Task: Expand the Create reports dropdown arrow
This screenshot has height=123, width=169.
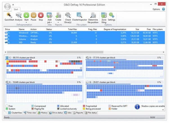Action: point(58,22)
